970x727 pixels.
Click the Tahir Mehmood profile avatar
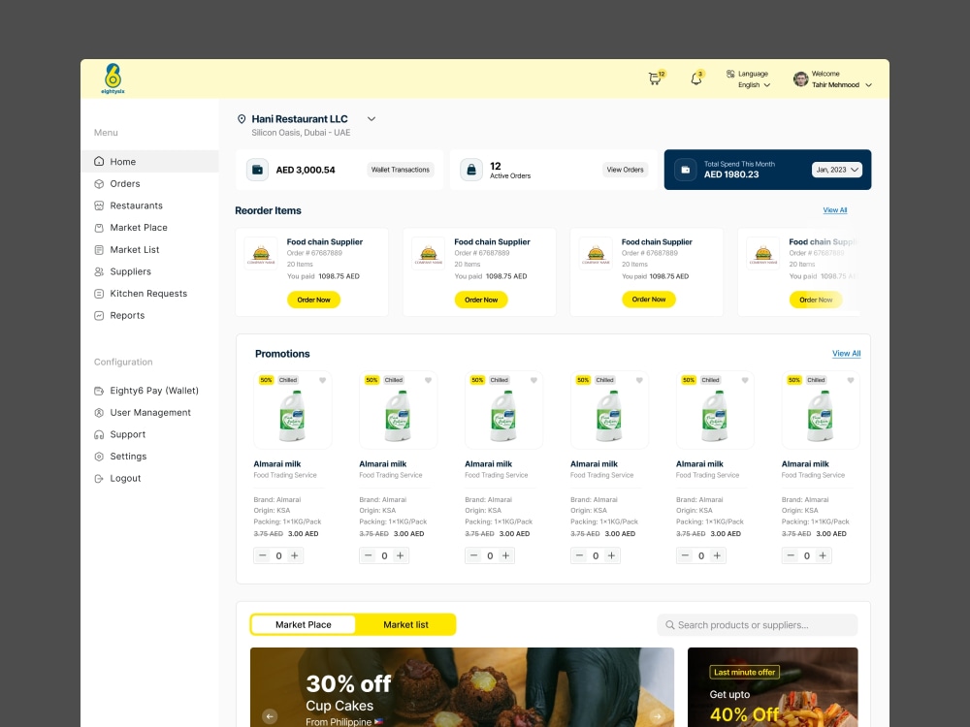click(800, 79)
